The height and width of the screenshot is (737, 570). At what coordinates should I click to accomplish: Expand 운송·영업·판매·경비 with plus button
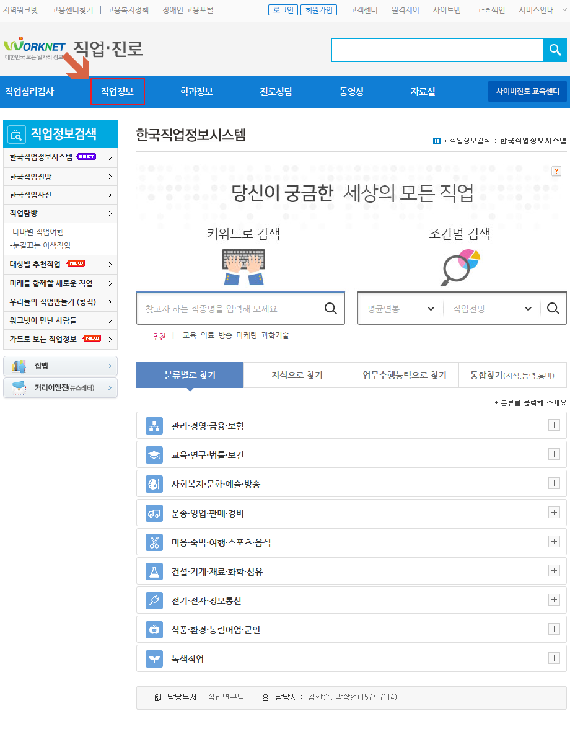554,513
